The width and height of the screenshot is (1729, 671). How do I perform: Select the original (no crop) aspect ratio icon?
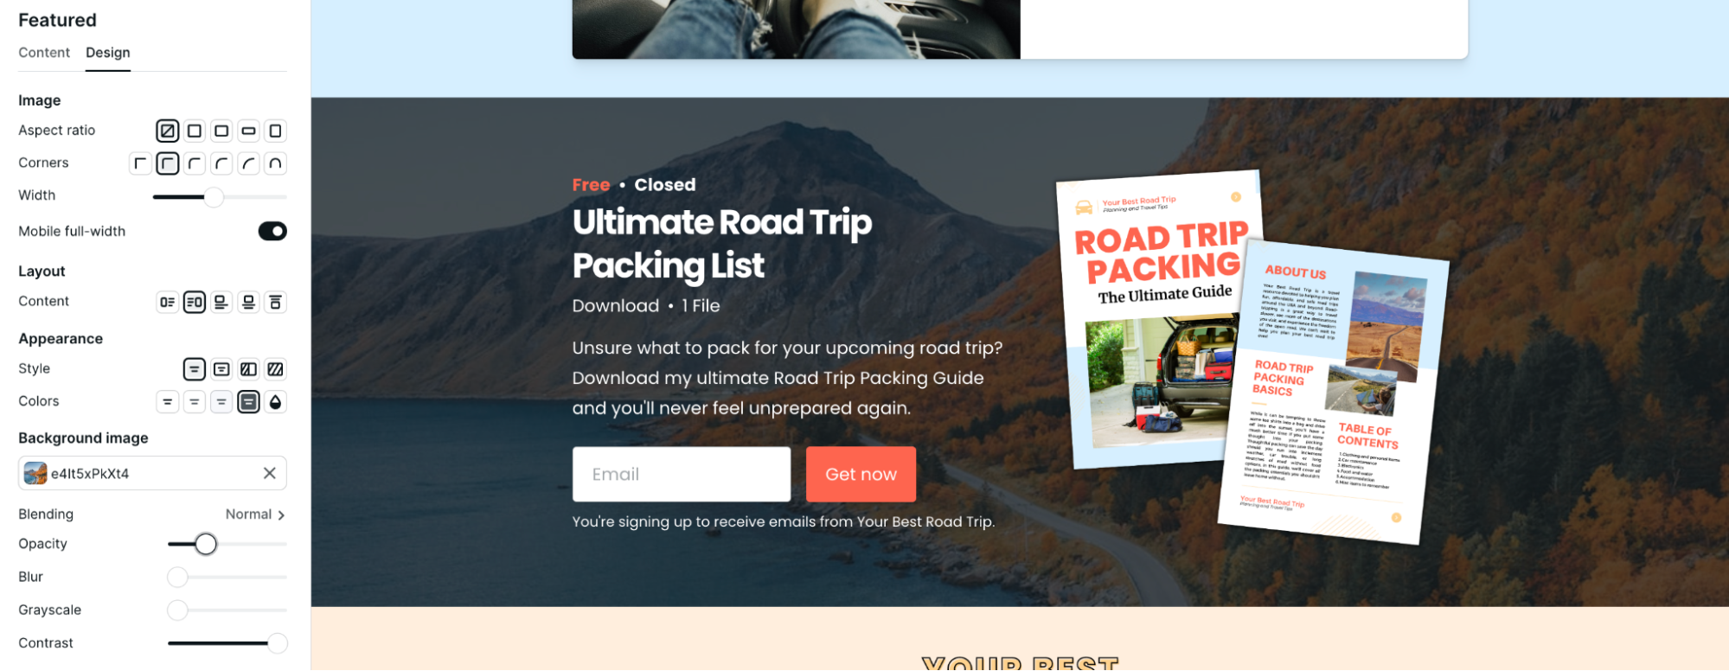click(168, 131)
